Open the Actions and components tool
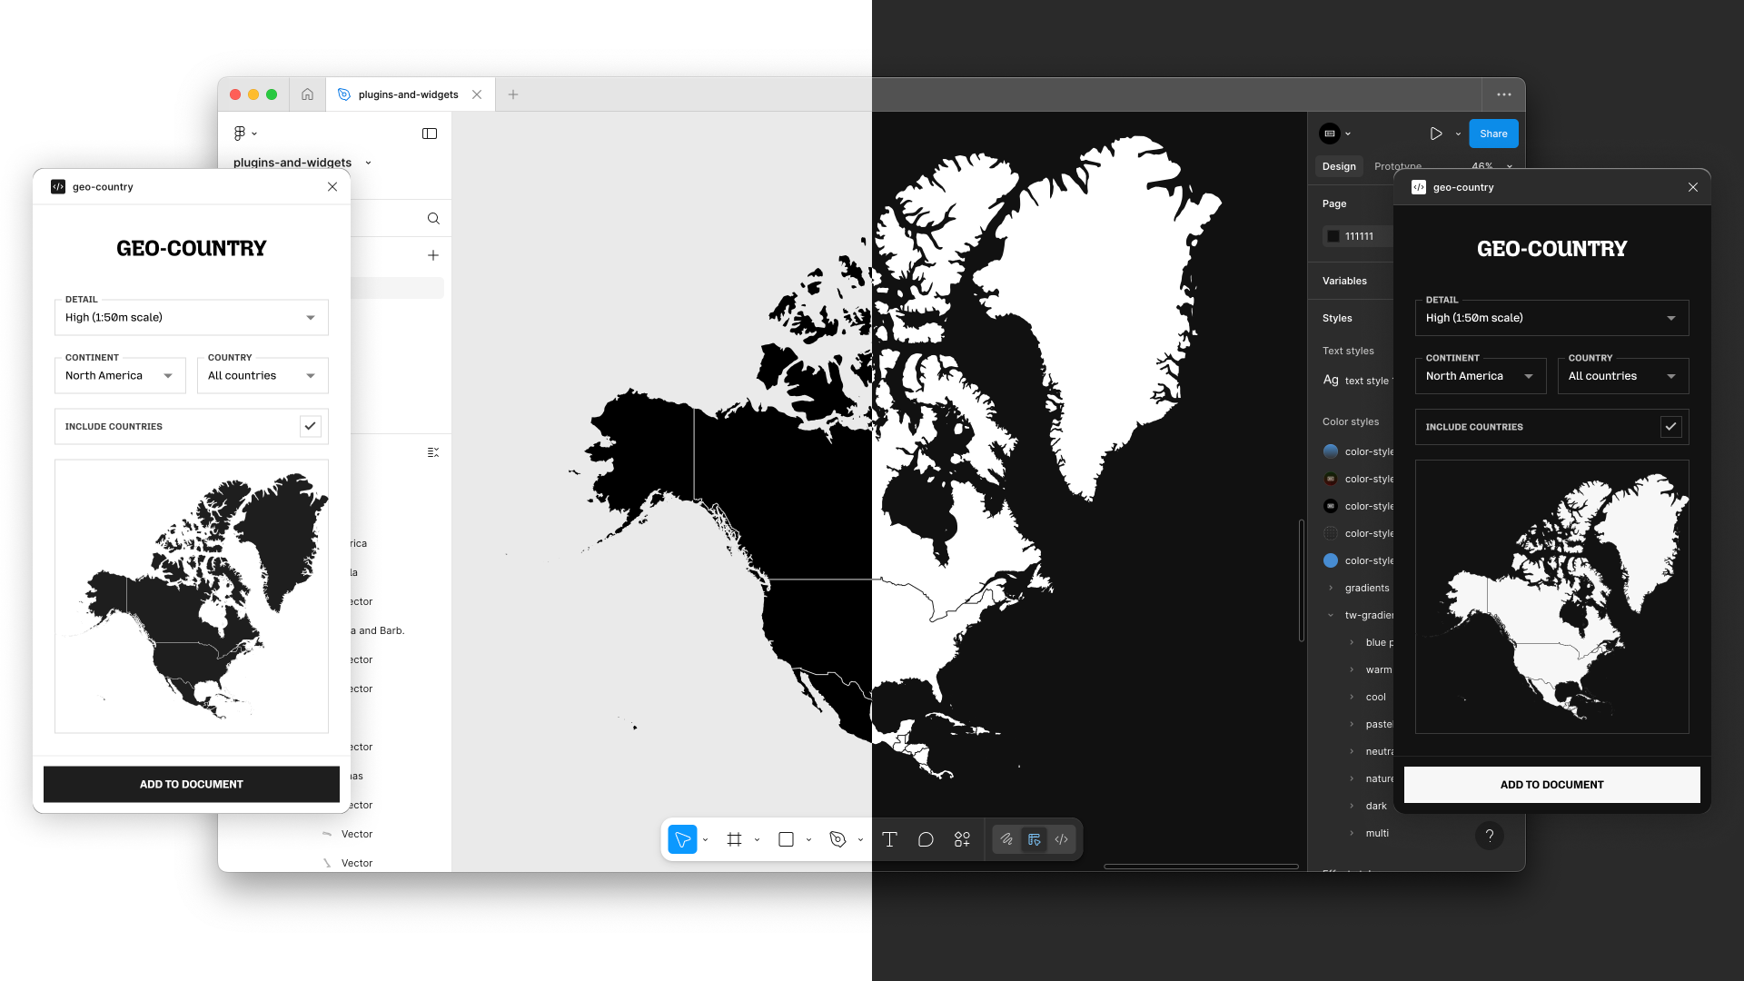1744x981 pixels. click(x=962, y=839)
